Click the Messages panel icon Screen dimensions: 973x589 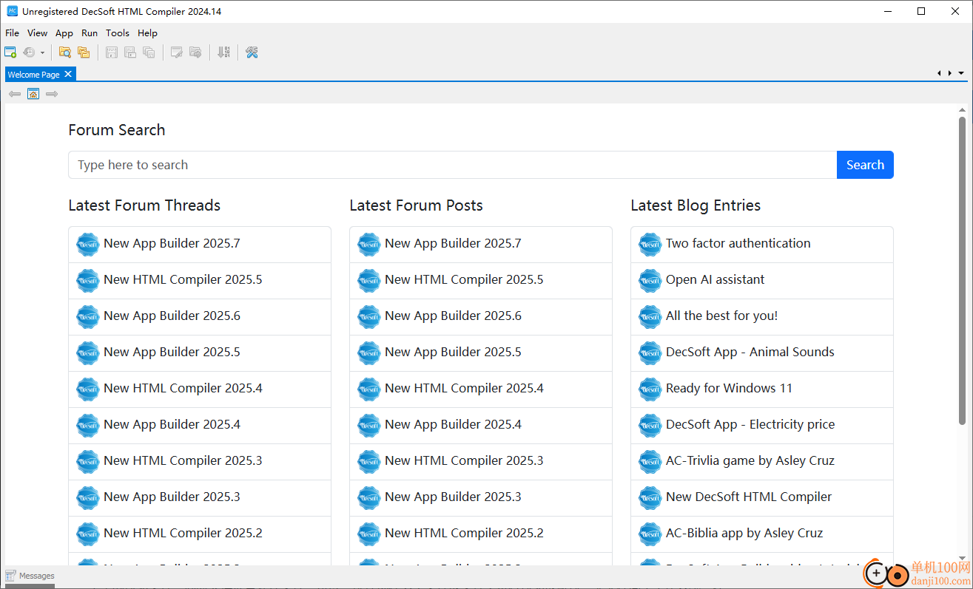pyautogui.click(x=10, y=576)
